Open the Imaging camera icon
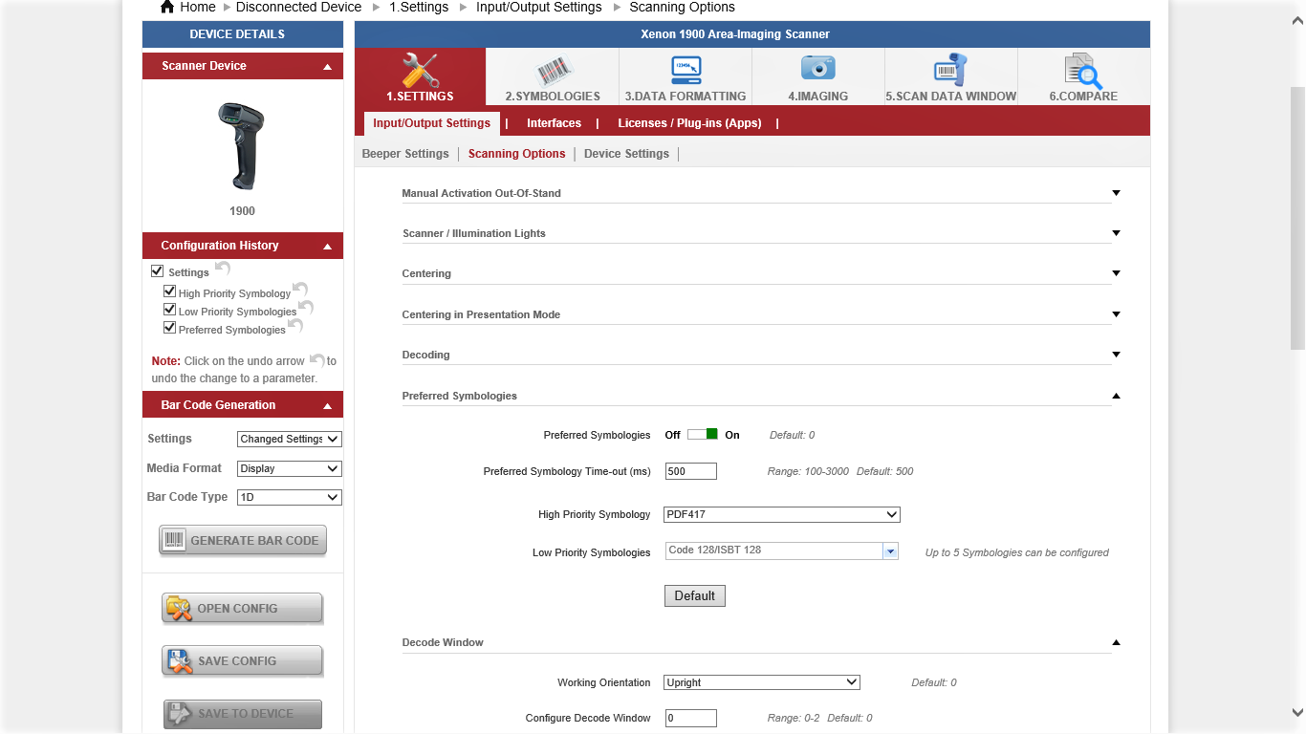Image resolution: width=1306 pixels, height=734 pixels. (x=817, y=69)
